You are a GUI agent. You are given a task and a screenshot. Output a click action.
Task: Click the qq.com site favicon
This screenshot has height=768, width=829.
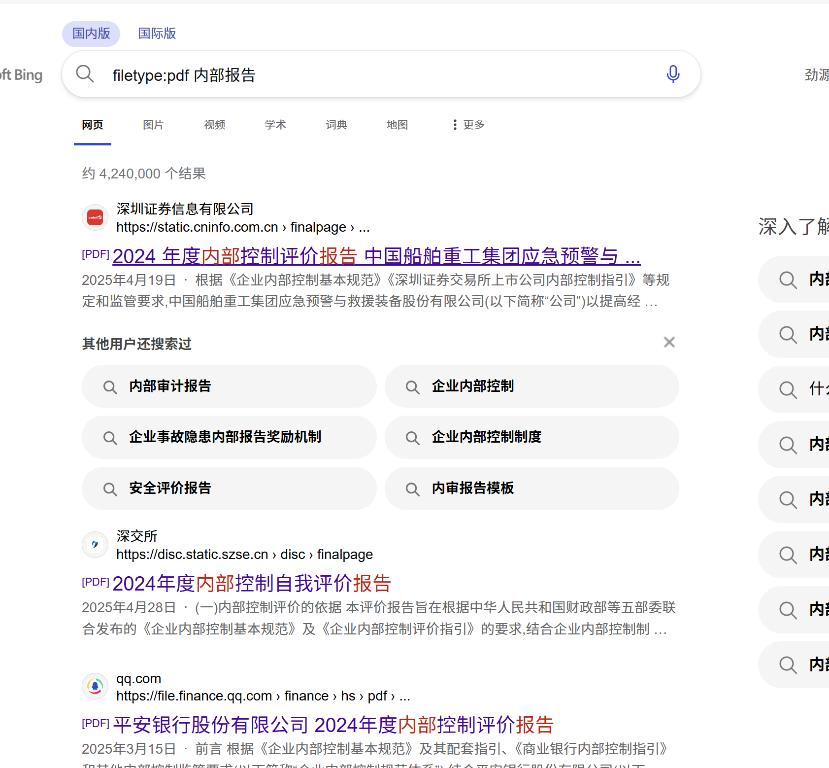pos(95,686)
